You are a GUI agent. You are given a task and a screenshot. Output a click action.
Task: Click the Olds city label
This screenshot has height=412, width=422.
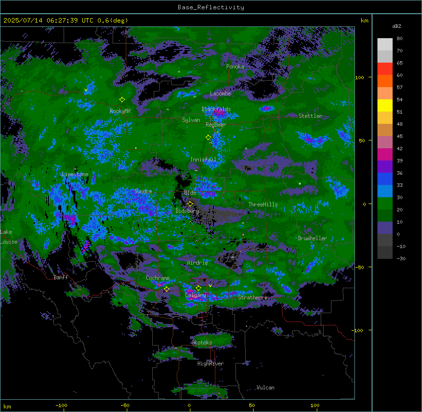(190, 193)
